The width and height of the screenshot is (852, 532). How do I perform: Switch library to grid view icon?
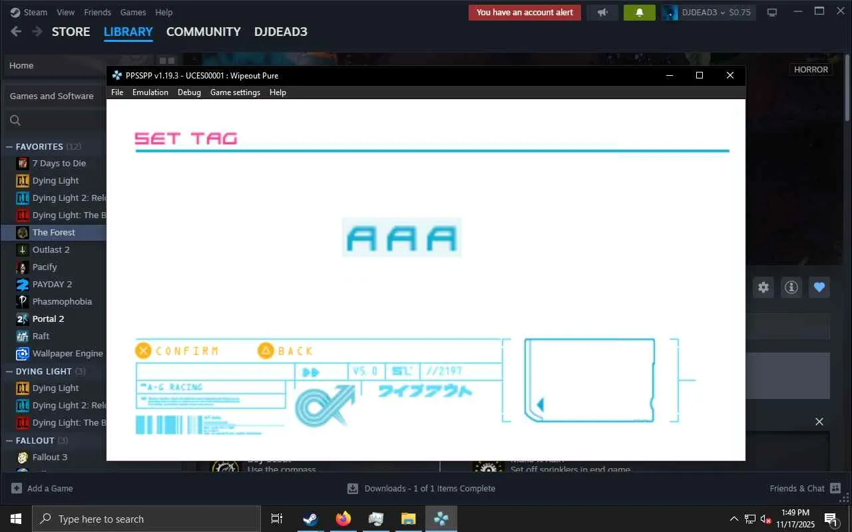coord(166,61)
